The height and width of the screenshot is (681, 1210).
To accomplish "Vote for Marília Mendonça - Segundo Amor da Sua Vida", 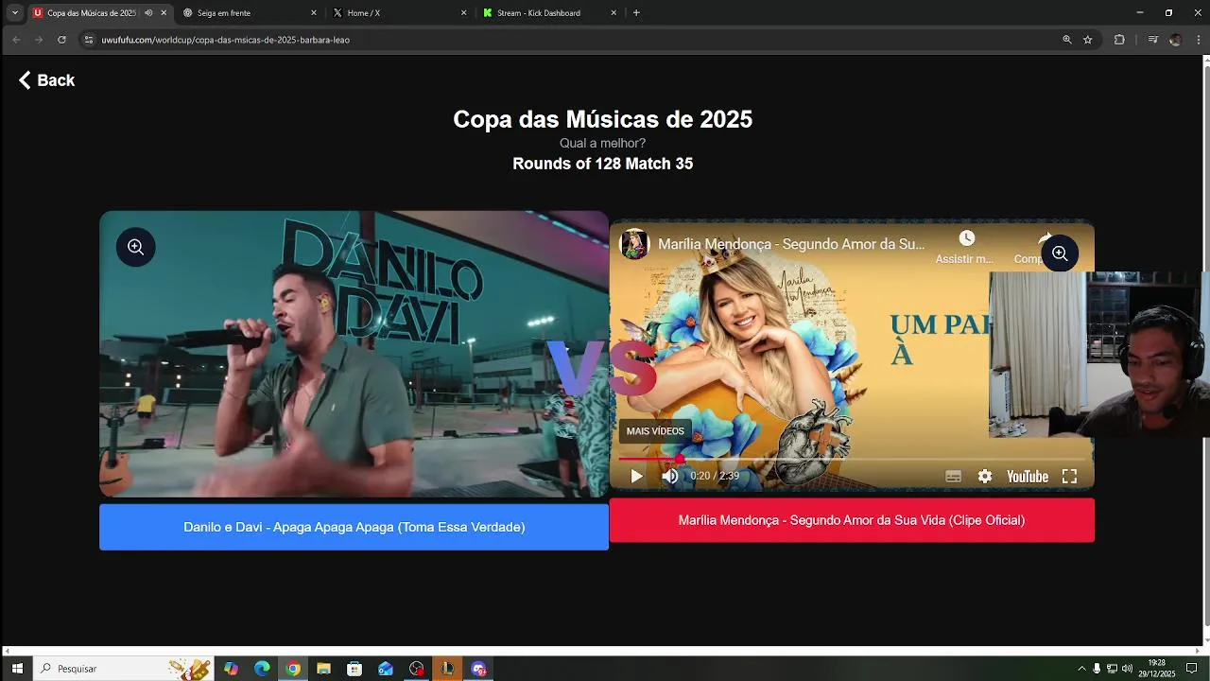I will pyautogui.click(x=852, y=520).
